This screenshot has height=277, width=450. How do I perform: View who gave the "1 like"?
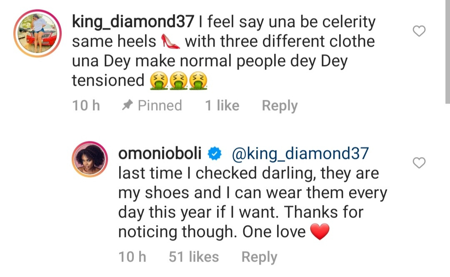(x=222, y=106)
